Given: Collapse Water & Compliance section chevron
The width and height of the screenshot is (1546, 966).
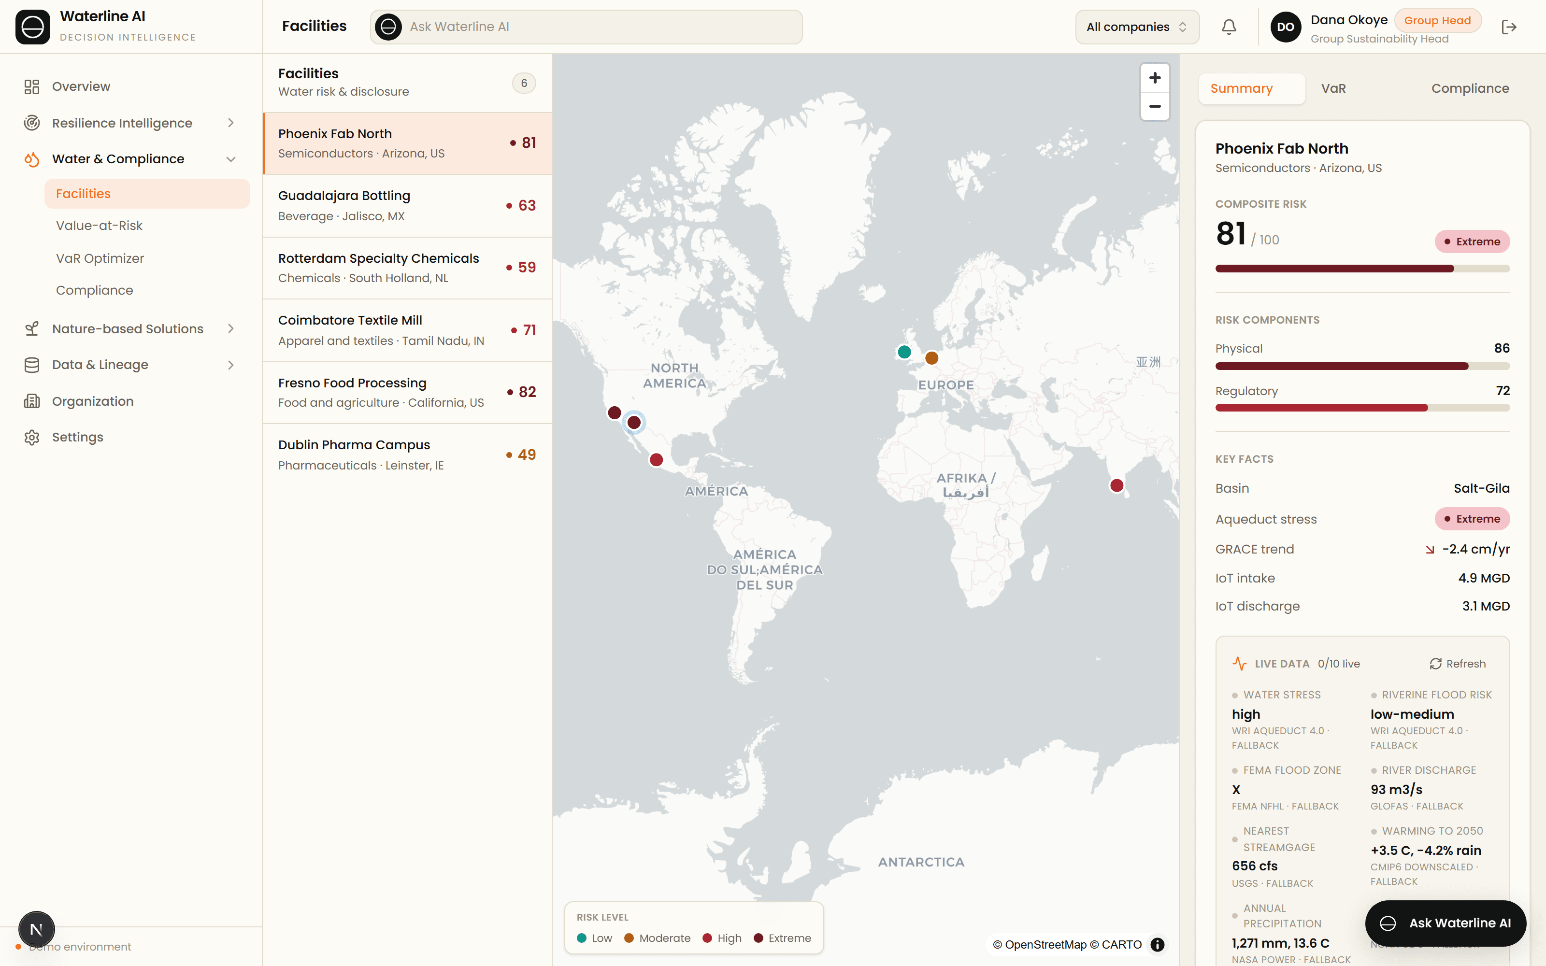Looking at the screenshot, I should pos(231,159).
